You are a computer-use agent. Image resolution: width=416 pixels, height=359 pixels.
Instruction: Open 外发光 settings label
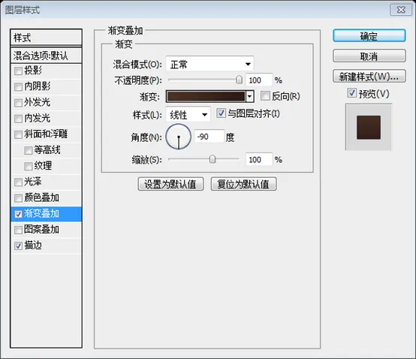(x=37, y=102)
